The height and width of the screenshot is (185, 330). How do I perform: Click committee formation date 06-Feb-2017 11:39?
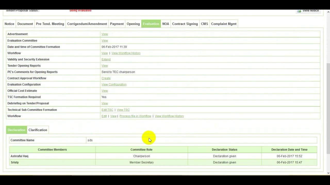(x=114, y=47)
